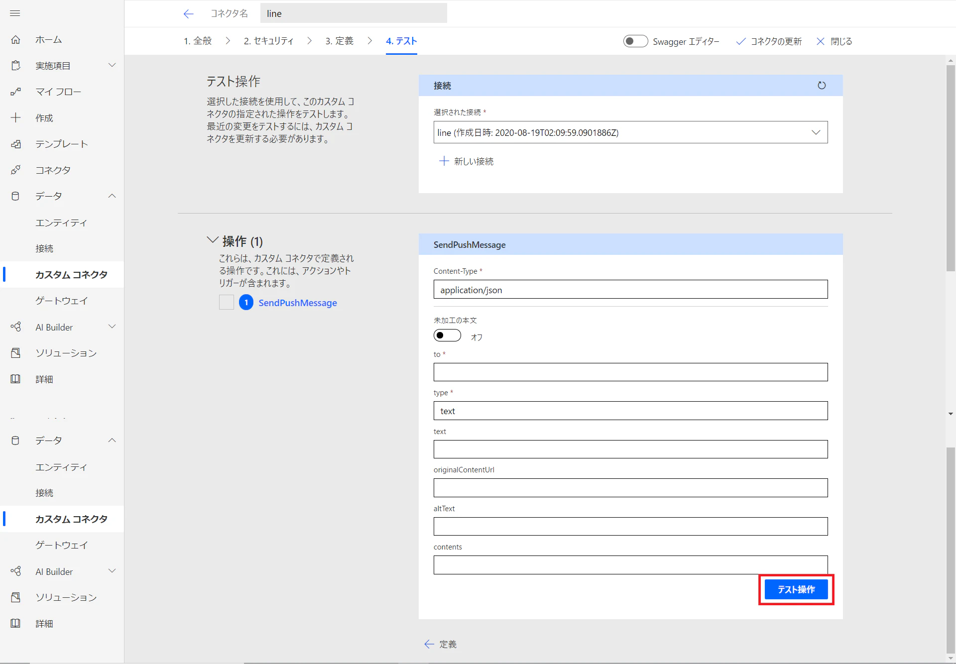Expand the 実施項目 sidebar section
This screenshot has height=665, width=956.
(x=112, y=65)
